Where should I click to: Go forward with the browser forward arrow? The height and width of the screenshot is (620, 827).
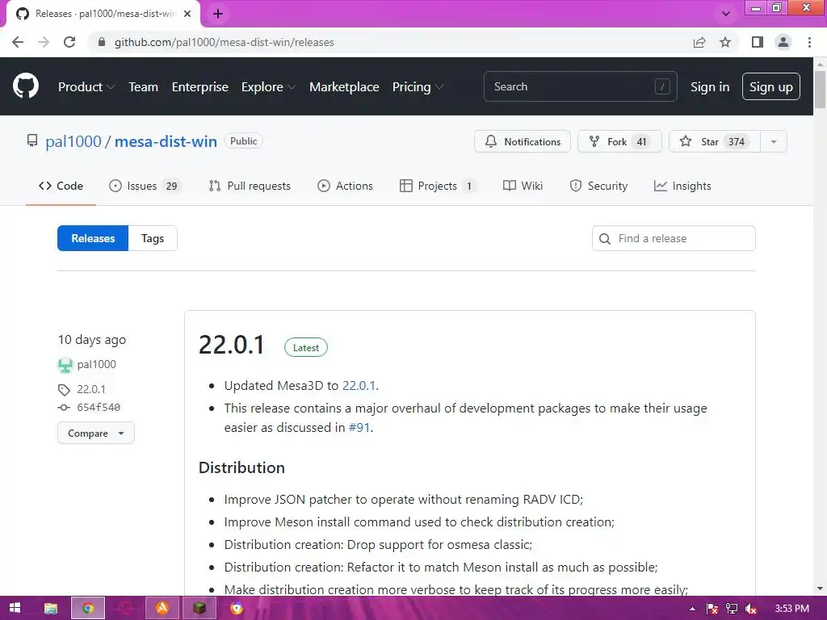[x=44, y=42]
